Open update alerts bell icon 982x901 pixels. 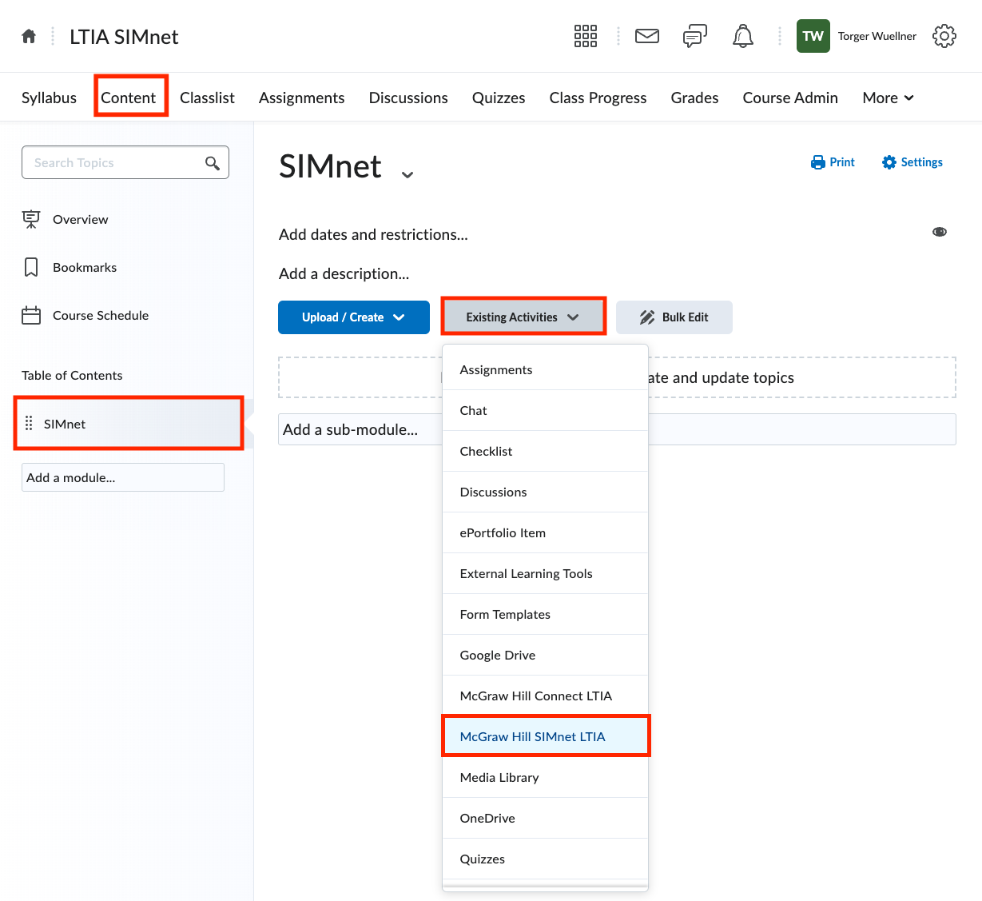tap(743, 36)
